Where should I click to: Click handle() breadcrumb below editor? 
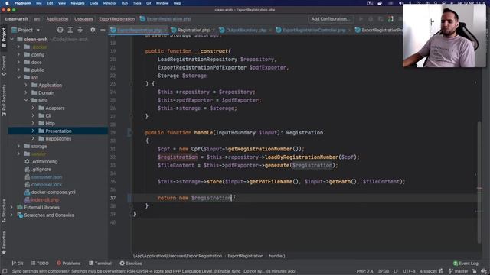coord(277,256)
